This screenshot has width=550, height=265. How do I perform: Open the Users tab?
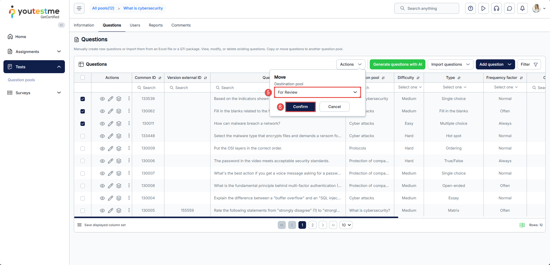pyautogui.click(x=135, y=25)
